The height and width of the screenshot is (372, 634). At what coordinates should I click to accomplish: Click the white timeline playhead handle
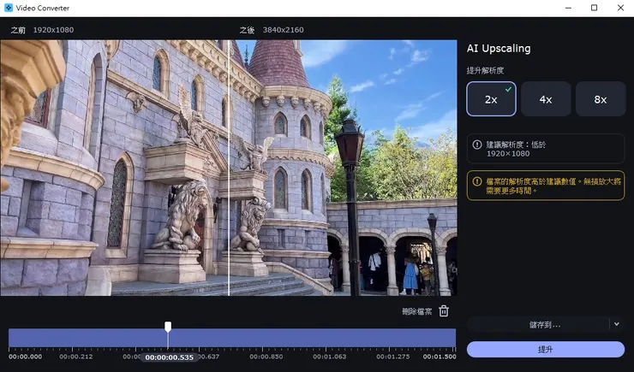pos(168,327)
